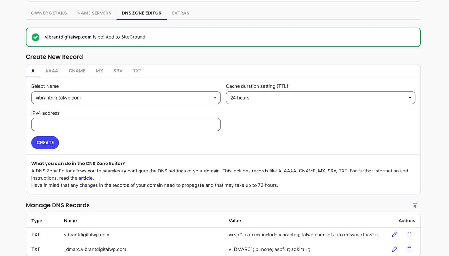
Task: Open the article hyperlink
Action: [x=86, y=178]
